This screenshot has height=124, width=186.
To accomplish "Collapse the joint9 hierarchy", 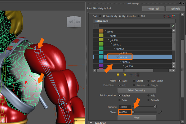I will (x=105, y=31).
